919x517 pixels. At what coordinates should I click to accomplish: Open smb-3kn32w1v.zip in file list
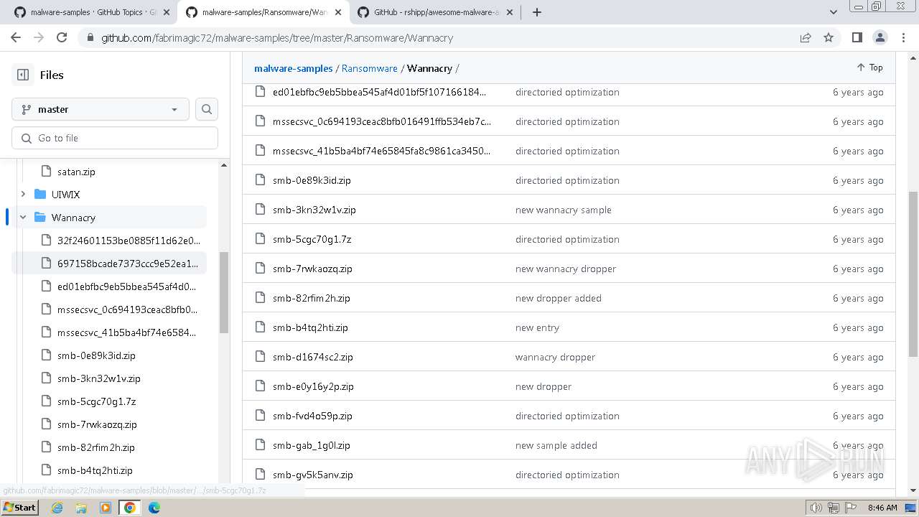click(314, 210)
